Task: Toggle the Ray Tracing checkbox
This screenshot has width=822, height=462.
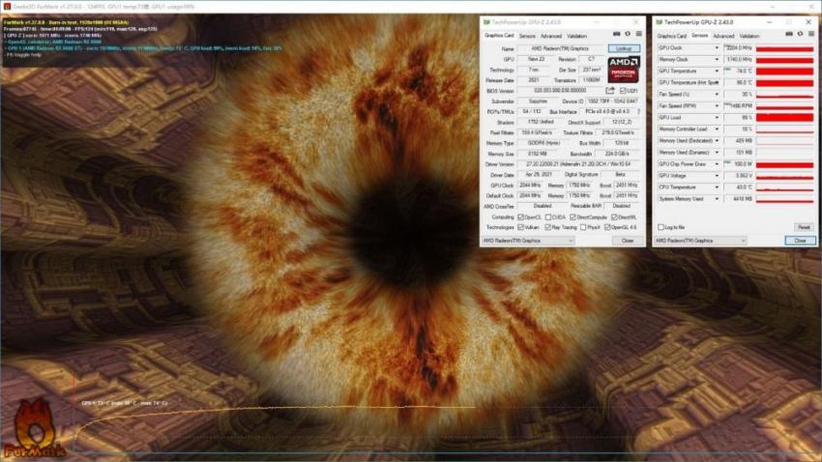Action: (547, 227)
